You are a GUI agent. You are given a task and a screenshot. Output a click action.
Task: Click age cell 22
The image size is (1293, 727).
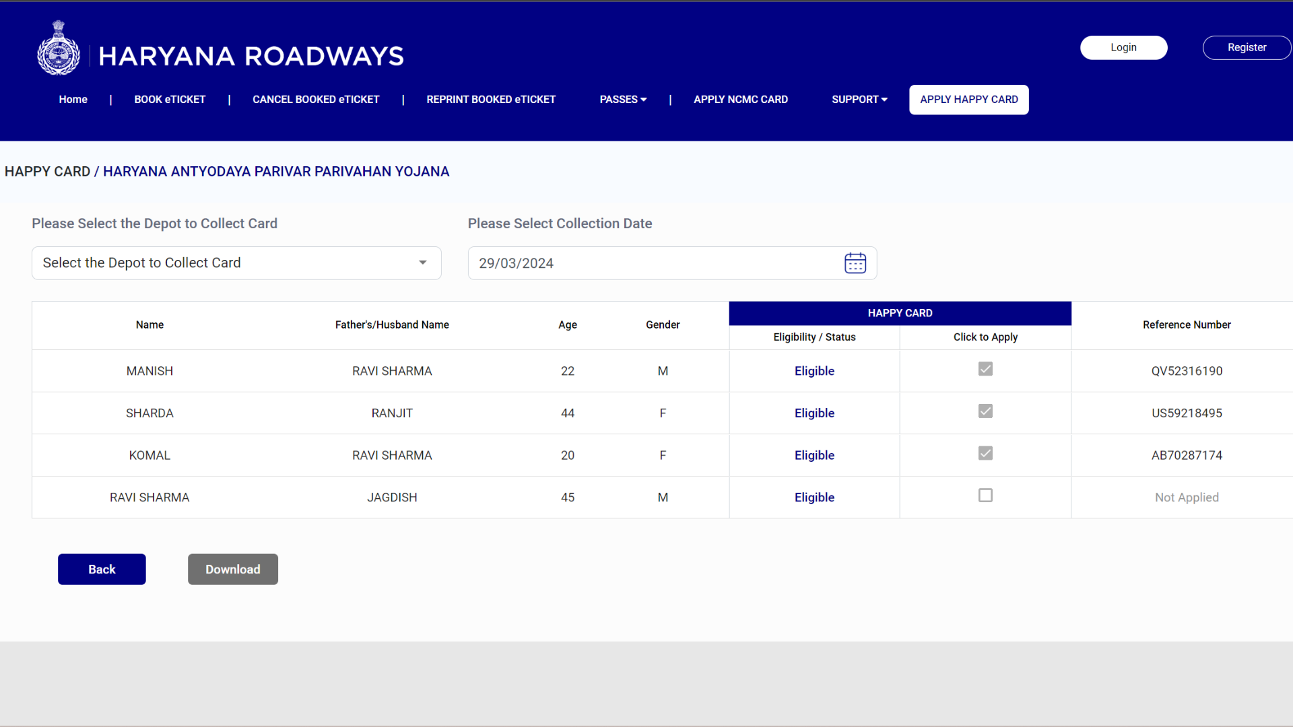[x=568, y=371]
